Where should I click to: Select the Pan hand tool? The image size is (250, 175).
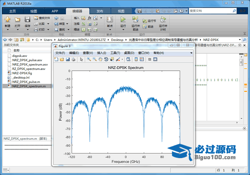[x=100, y=59]
